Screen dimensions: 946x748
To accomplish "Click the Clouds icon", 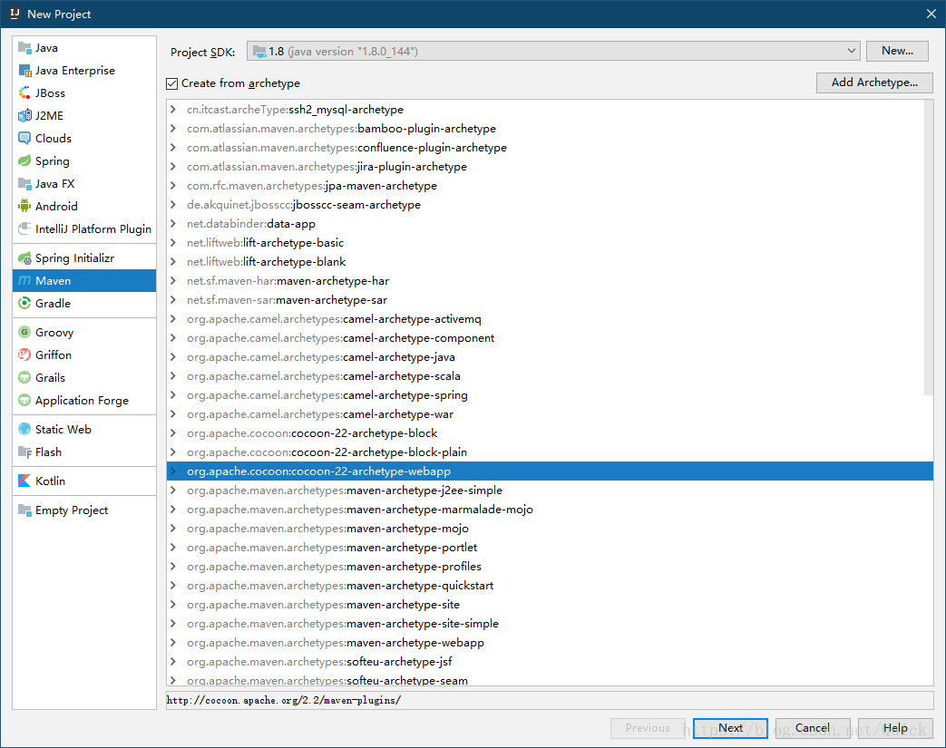I will coord(24,138).
